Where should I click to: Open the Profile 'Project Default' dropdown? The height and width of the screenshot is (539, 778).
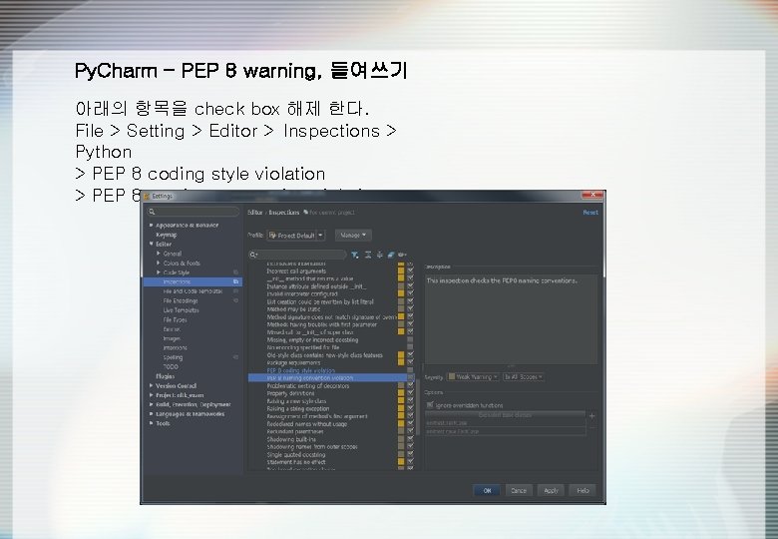296,236
